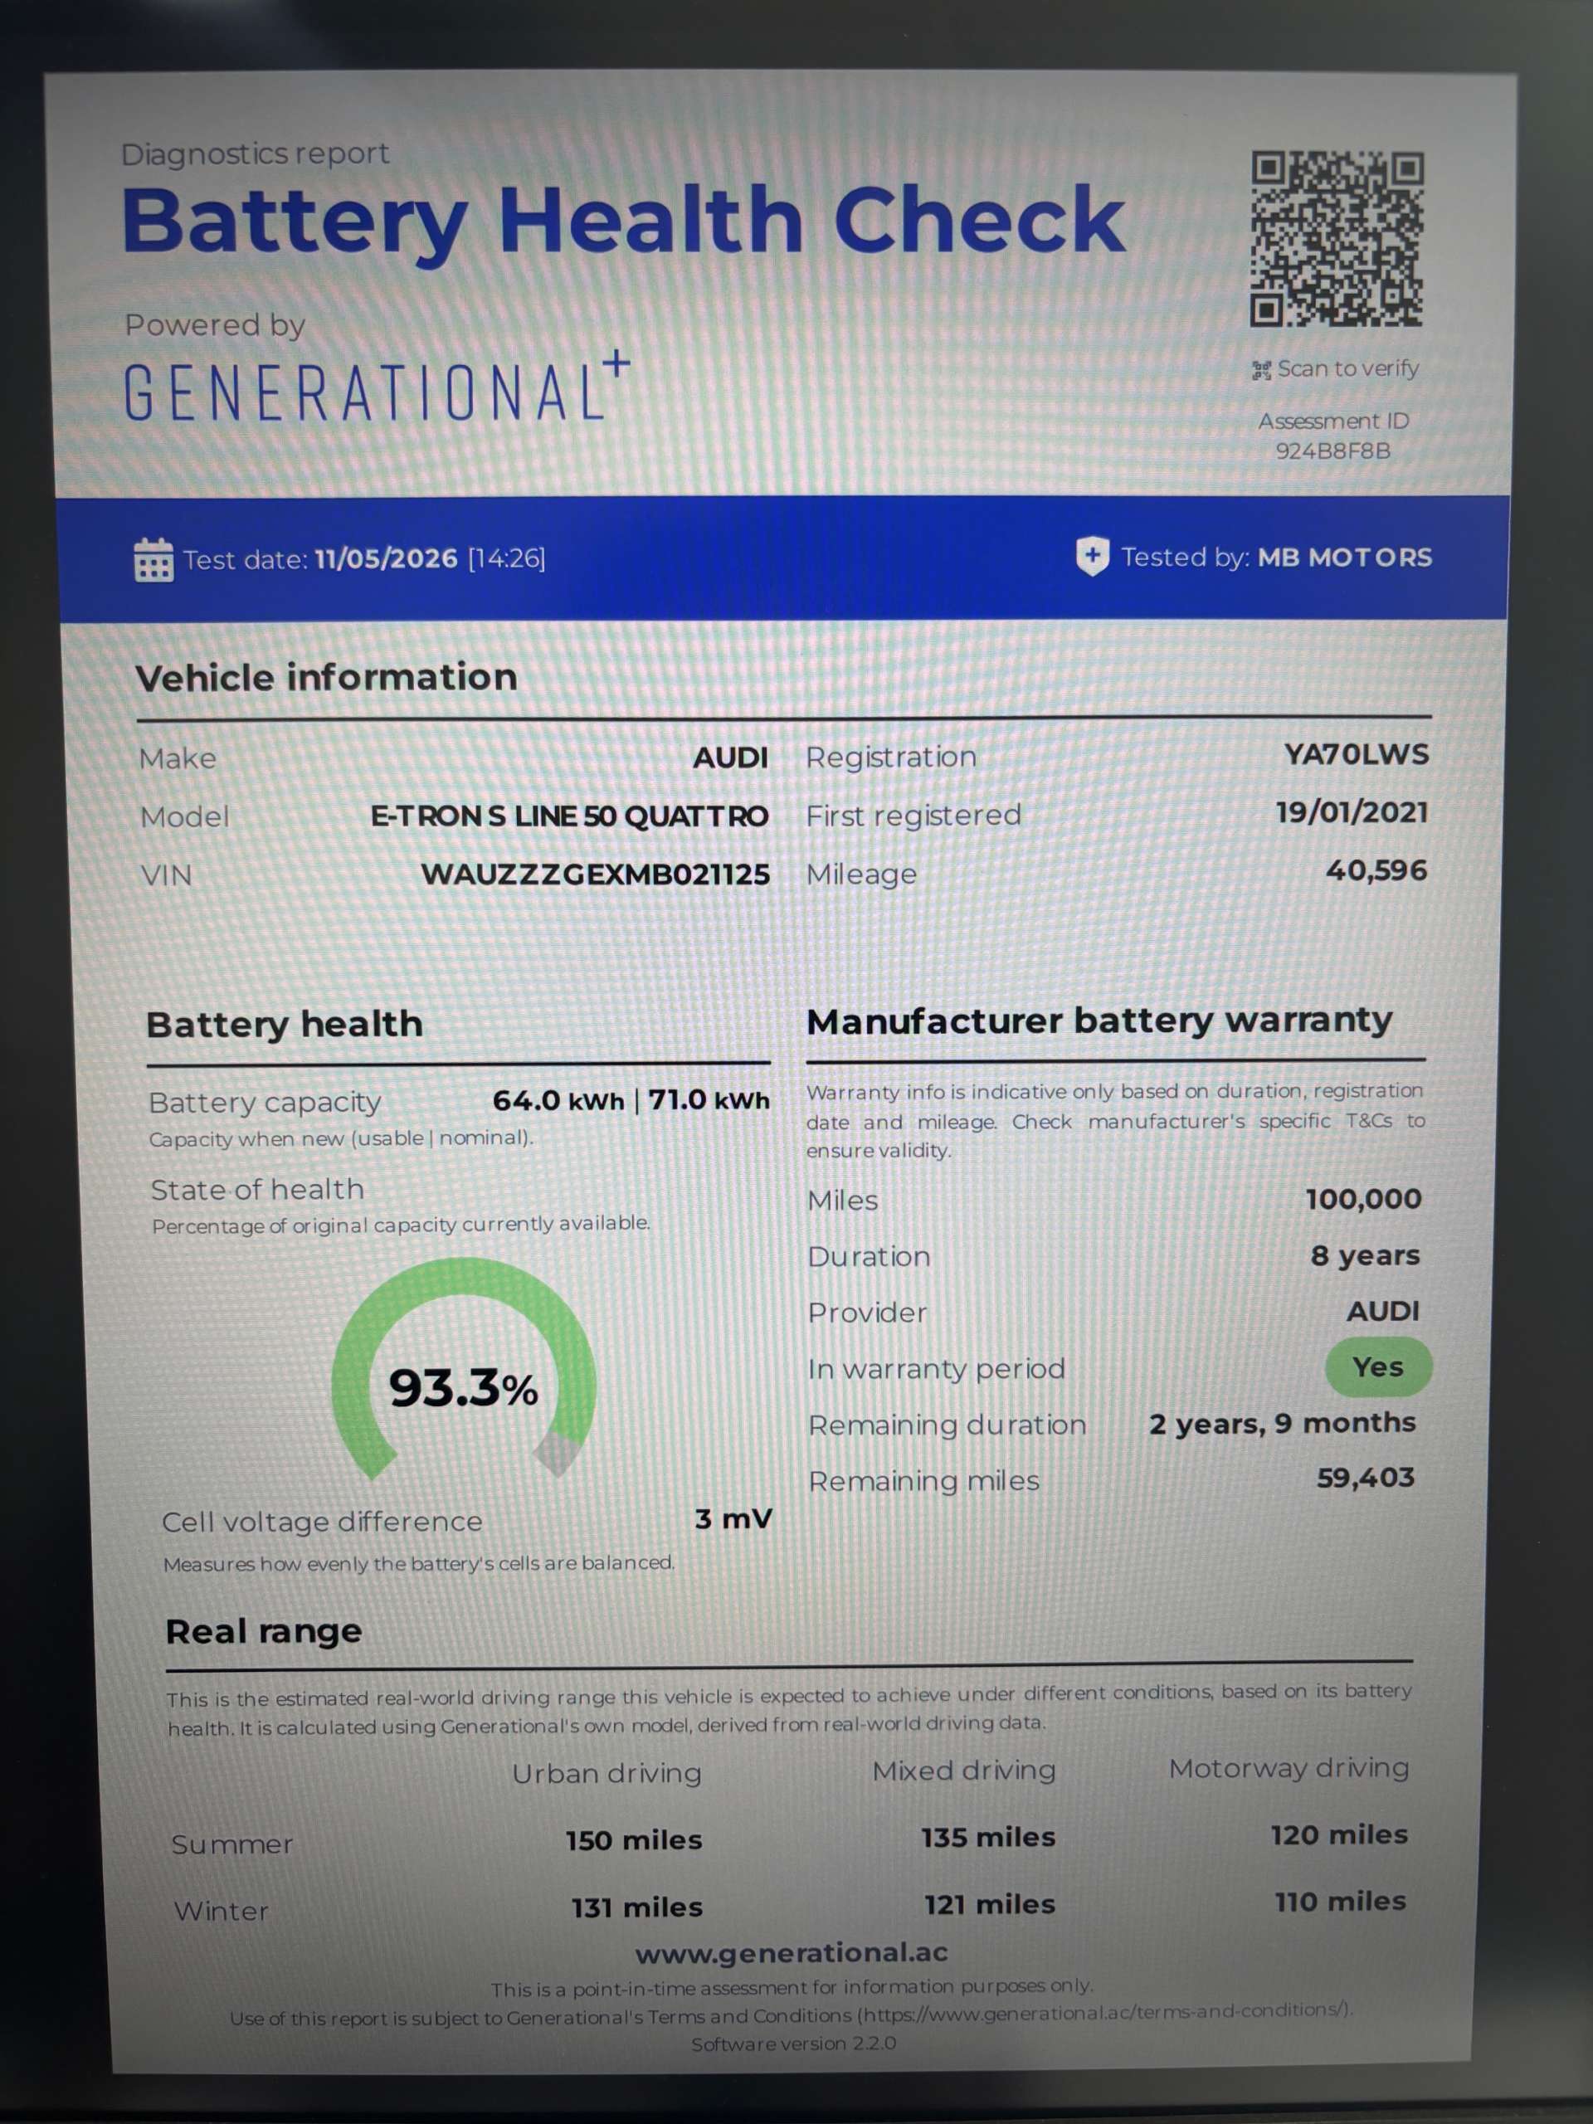
Task: Select winter motorway range 110 miles
Action: [x=1341, y=1902]
